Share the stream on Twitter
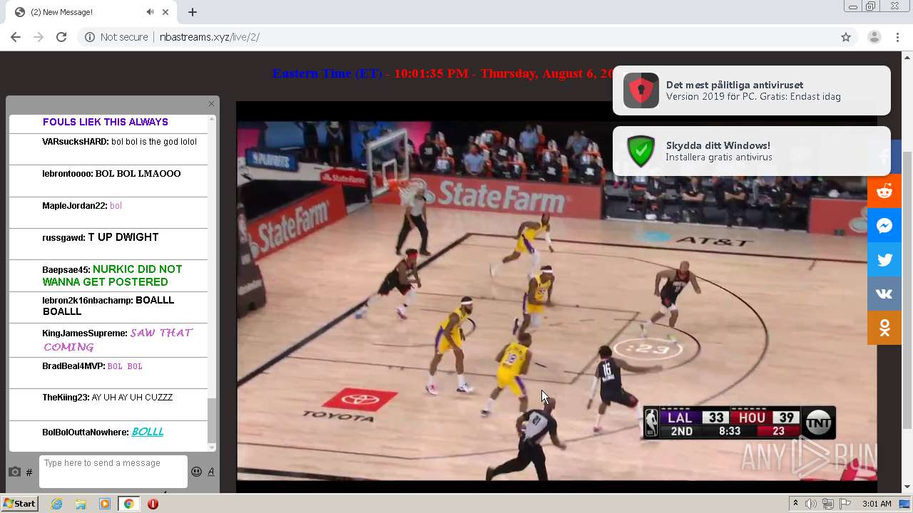Image resolution: width=913 pixels, height=513 pixels. click(884, 260)
